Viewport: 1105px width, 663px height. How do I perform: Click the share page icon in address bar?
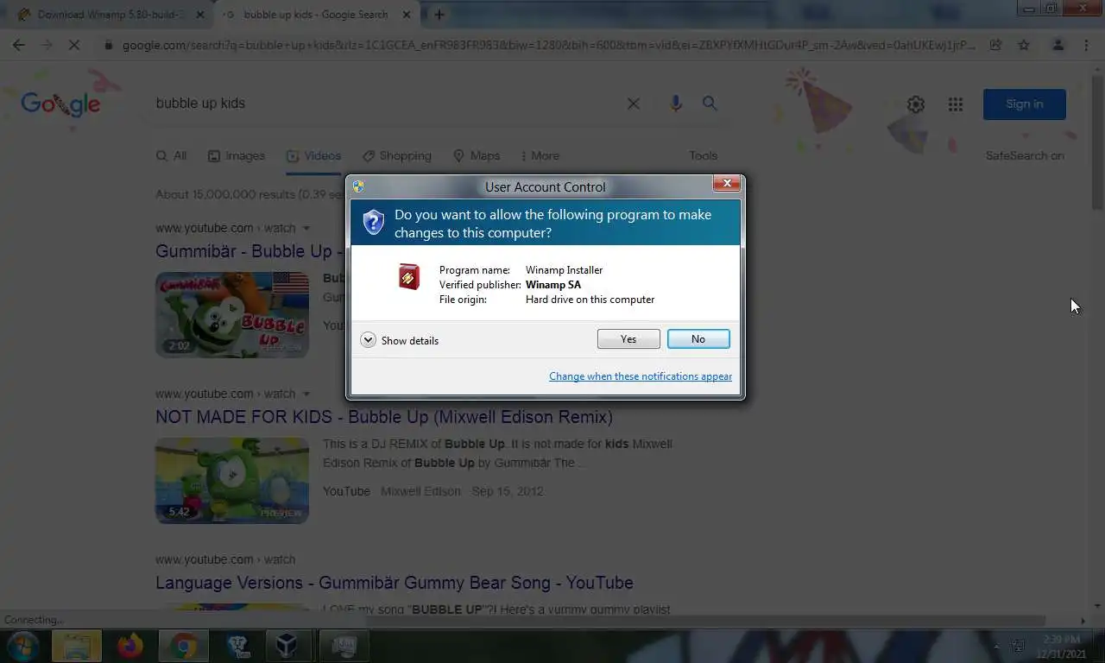coord(995,45)
